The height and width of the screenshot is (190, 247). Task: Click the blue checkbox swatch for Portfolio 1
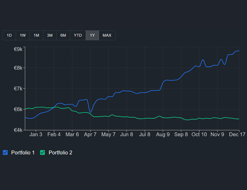(x=5, y=152)
